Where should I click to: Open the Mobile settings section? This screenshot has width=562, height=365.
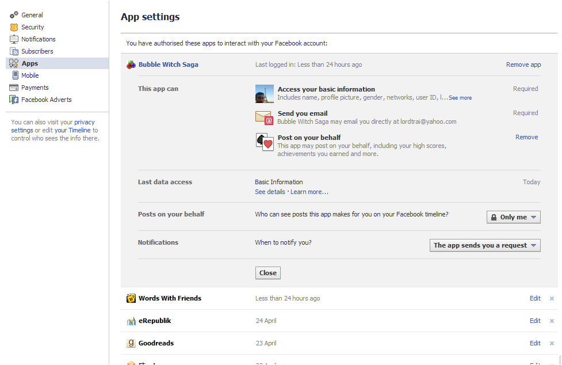click(30, 75)
